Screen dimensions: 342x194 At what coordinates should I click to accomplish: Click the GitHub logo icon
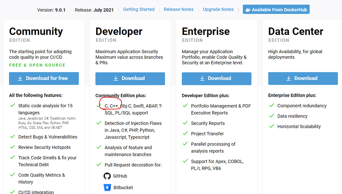(107, 176)
